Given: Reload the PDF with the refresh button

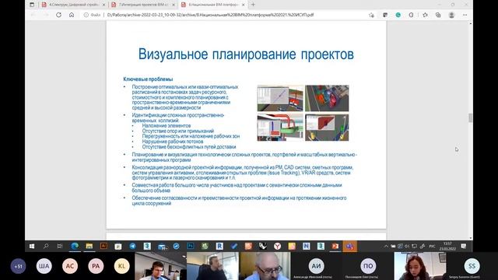Looking at the screenshot, I should click(58, 15).
